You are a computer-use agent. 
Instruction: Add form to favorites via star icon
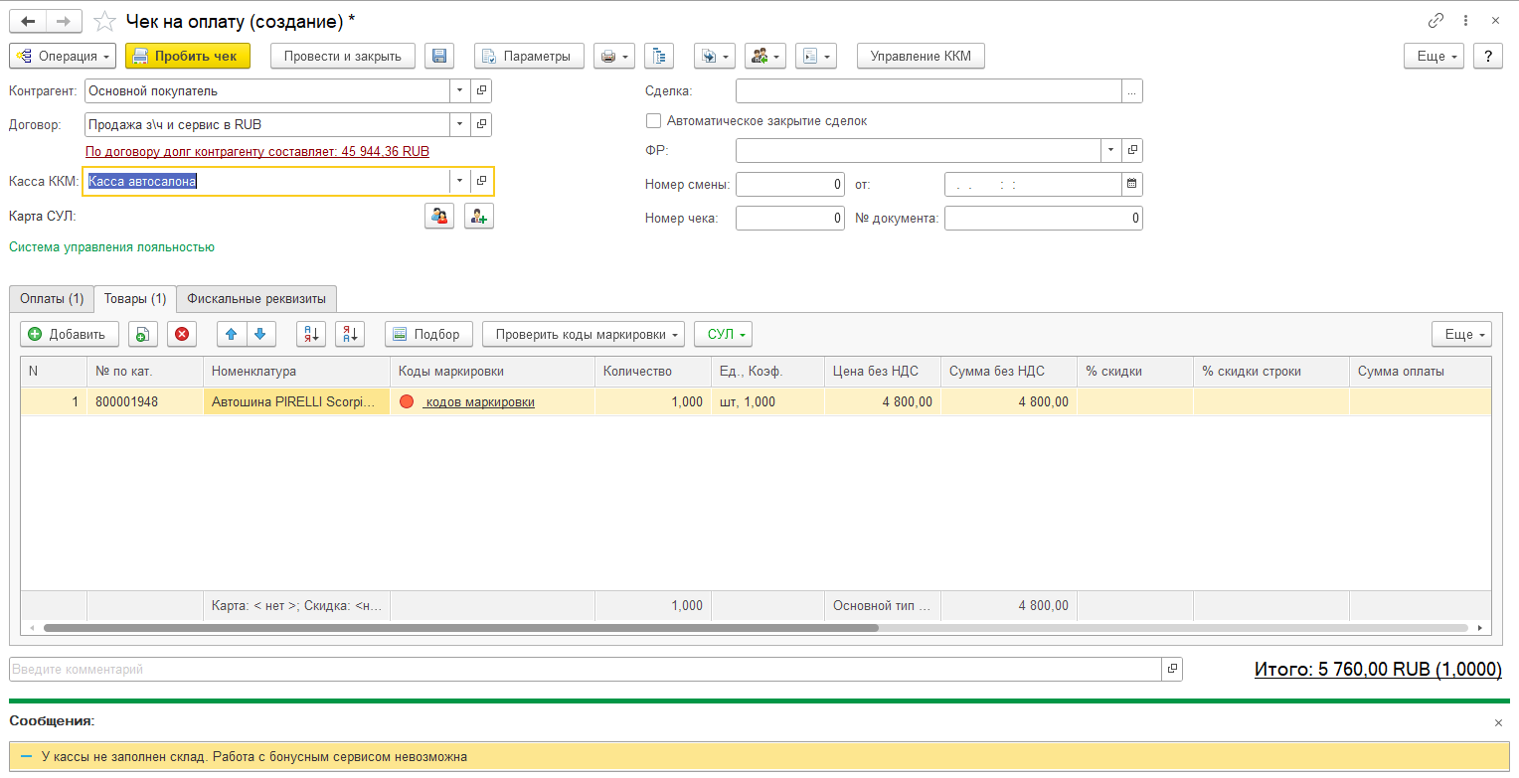click(x=104, y=21)
